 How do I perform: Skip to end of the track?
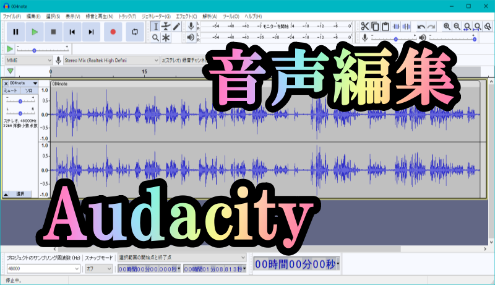[x=91, y=32]
